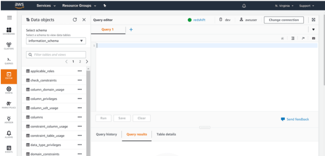Open Events in the sidebar
This screenshot has width=325, height=156.
[x=9, y=149]
